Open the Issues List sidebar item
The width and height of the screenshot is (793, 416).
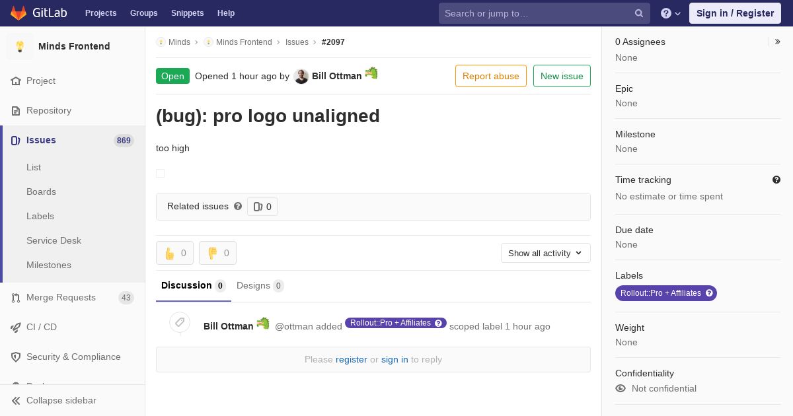coord(34,167)
